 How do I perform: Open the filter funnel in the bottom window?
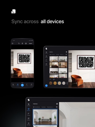pyautogui.click(x=57, y=107)
